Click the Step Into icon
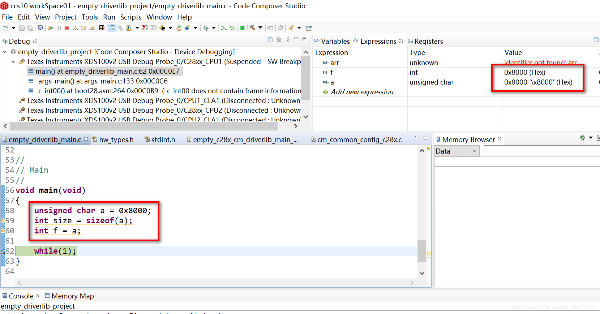This screenshot has width=600, height=314. 75,28
